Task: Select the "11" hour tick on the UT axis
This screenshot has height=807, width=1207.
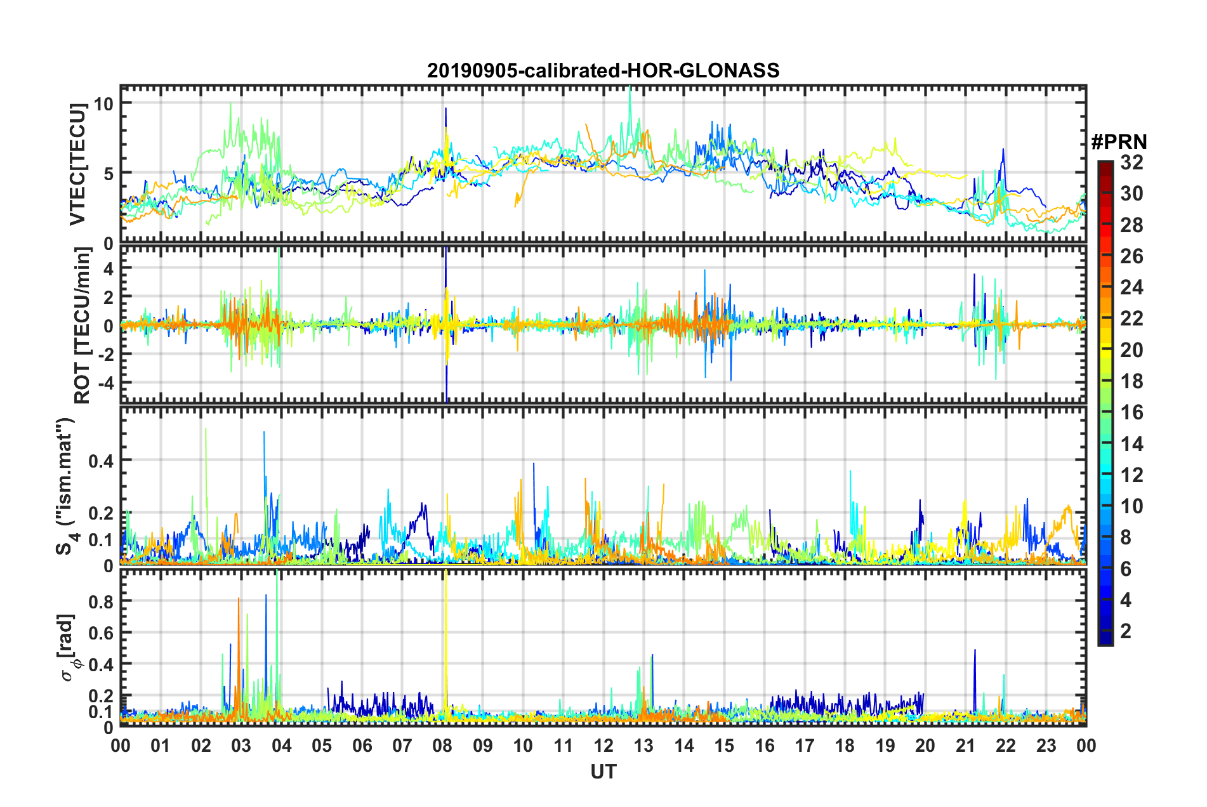Action: point(563,745)
